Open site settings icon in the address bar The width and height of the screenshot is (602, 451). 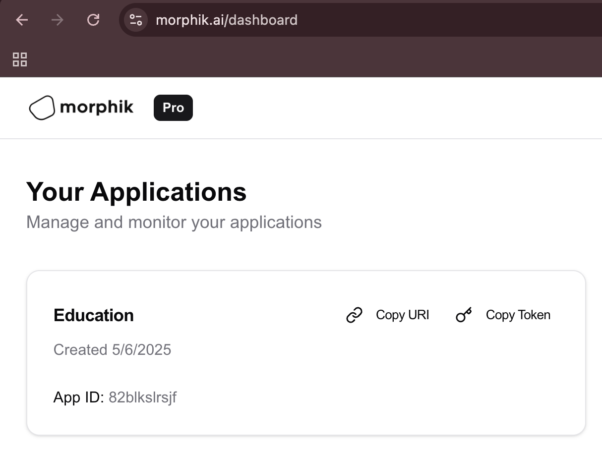point(135,20)
